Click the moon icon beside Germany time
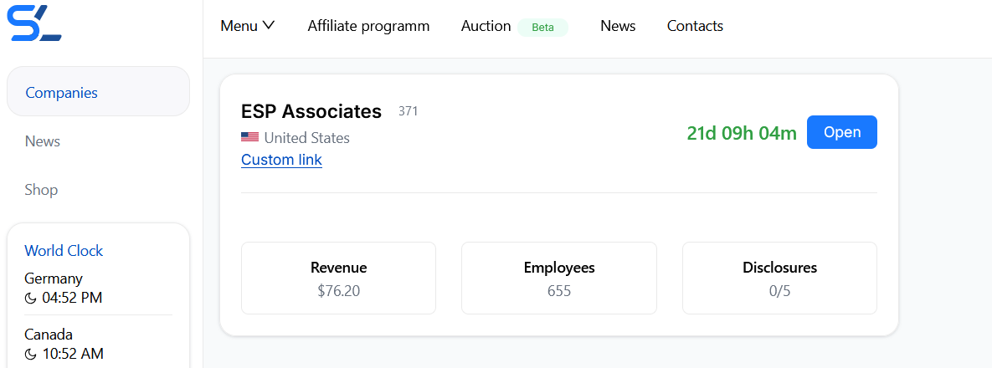 [30, 299]
